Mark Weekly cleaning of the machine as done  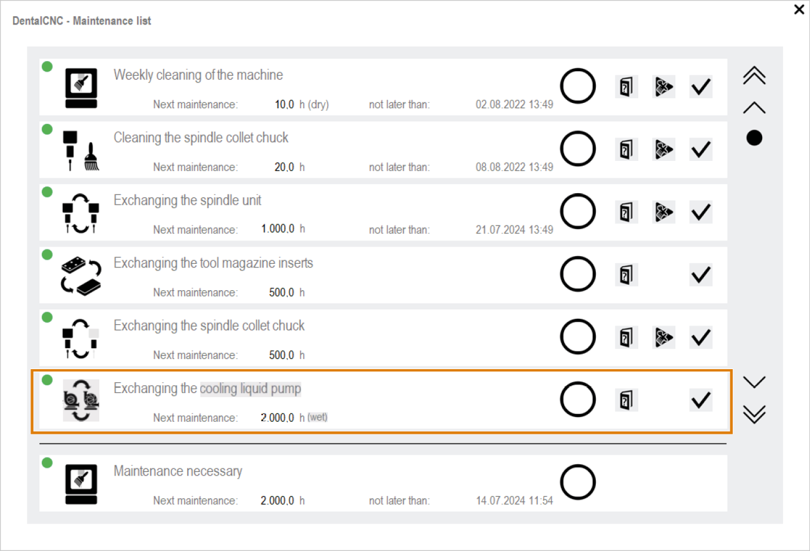701,87
